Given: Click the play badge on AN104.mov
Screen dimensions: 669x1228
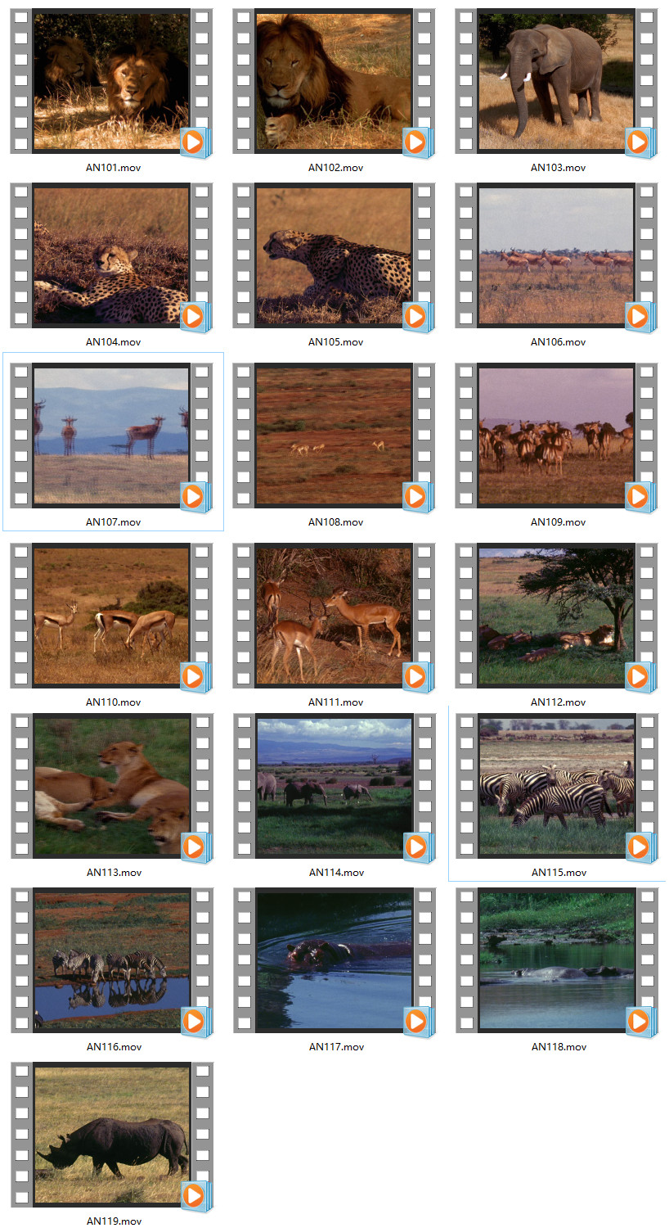Looking at the screenshot, I should tap(194, 317).
